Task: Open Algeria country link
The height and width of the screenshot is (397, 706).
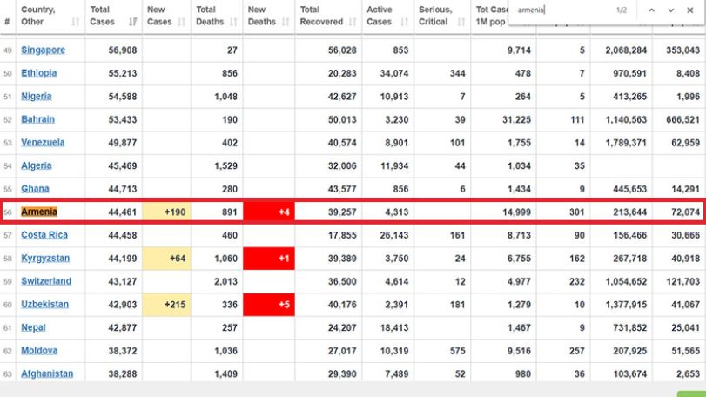Action: [x=37, y=165]
